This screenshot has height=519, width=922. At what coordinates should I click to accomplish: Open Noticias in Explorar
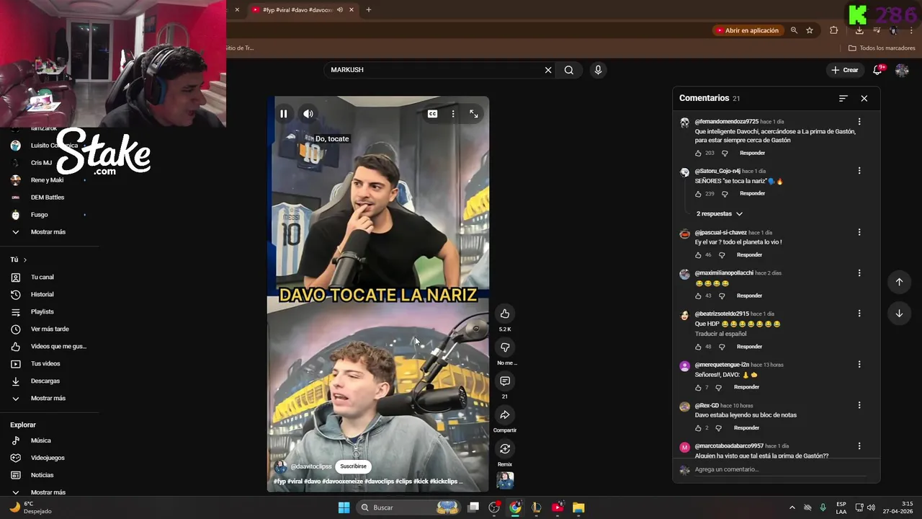pos(42,475)
